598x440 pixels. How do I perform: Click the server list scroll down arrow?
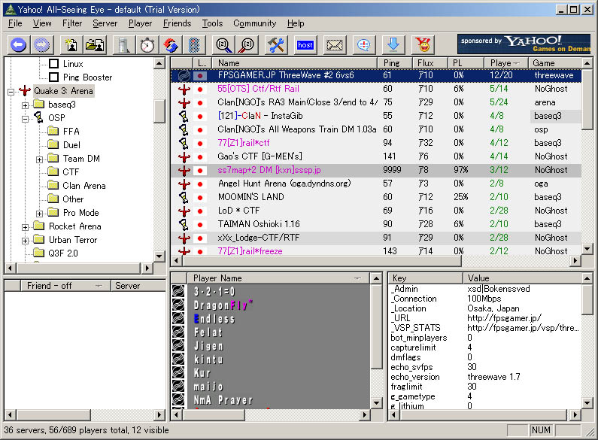pyautogui.click(x=587, y=249)
